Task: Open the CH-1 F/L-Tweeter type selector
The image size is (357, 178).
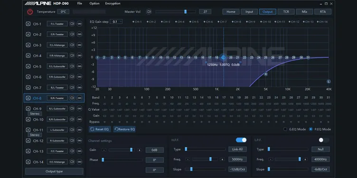Action: [57, 24]
